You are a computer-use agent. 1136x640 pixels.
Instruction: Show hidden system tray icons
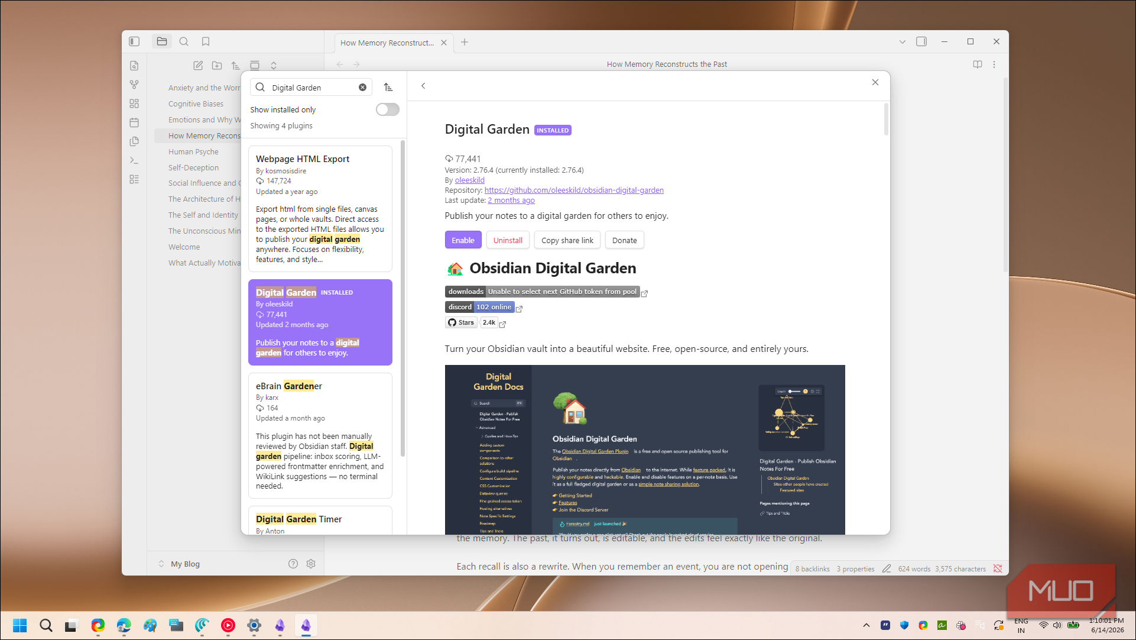point(866,625)
